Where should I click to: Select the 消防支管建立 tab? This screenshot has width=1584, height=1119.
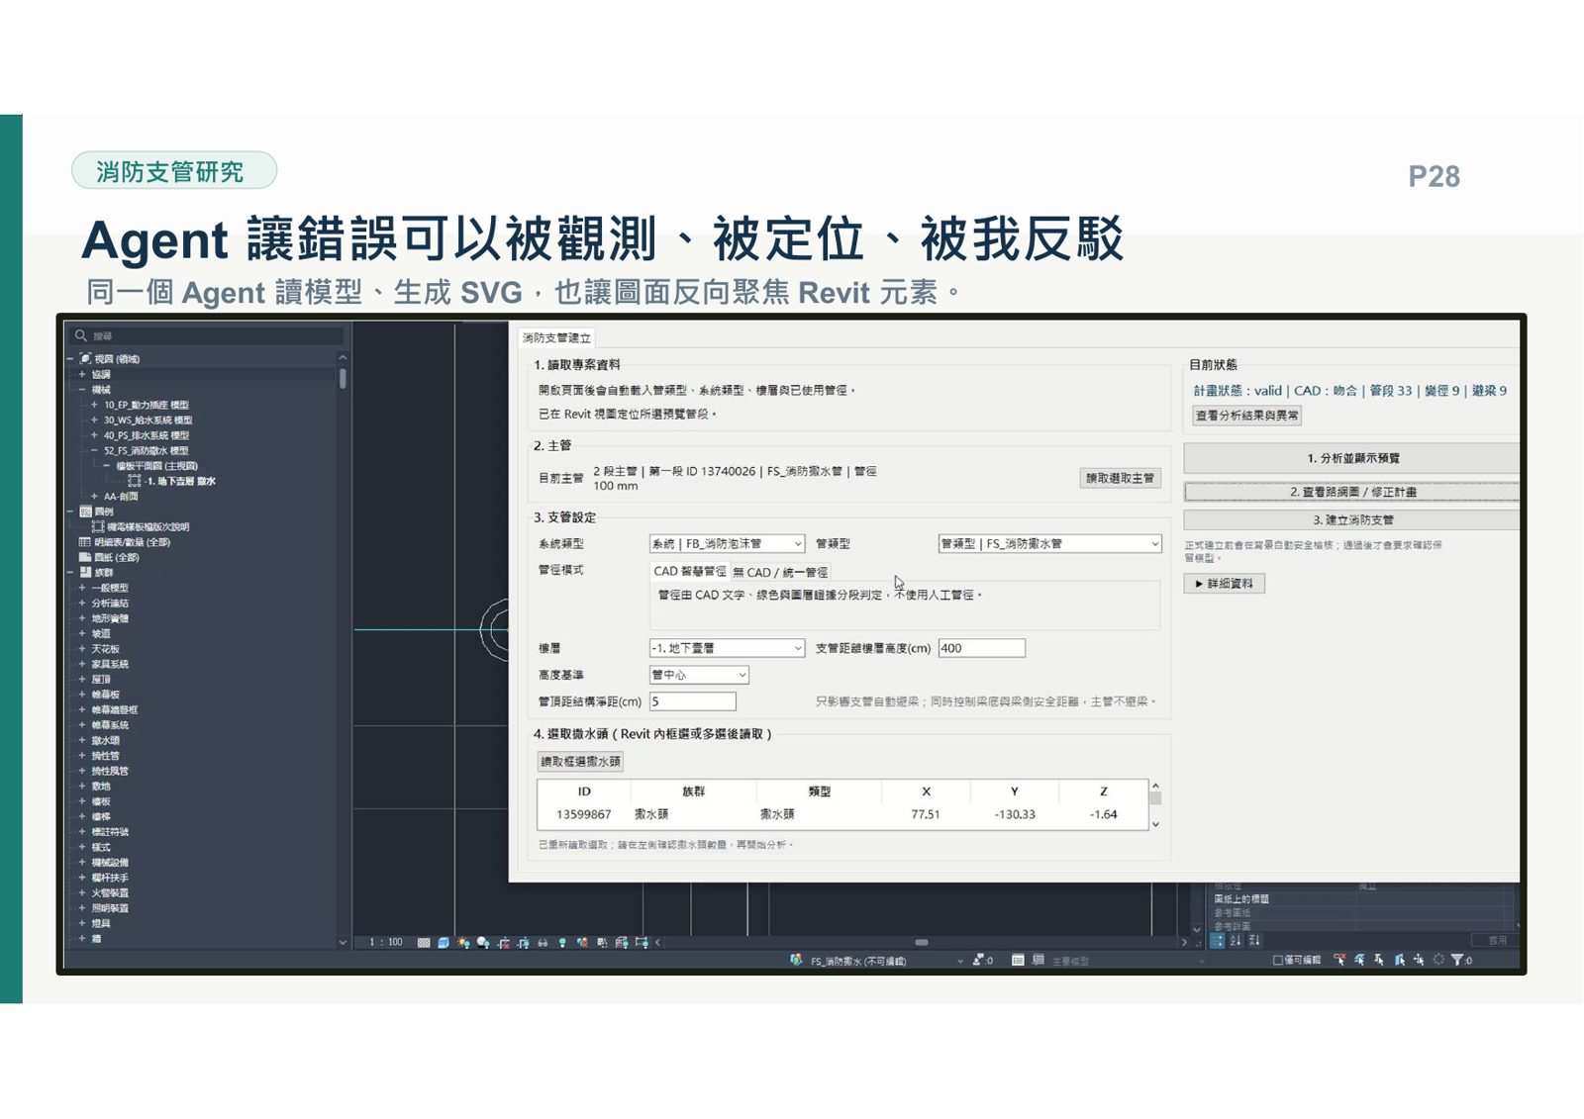(x=556, y=337)
